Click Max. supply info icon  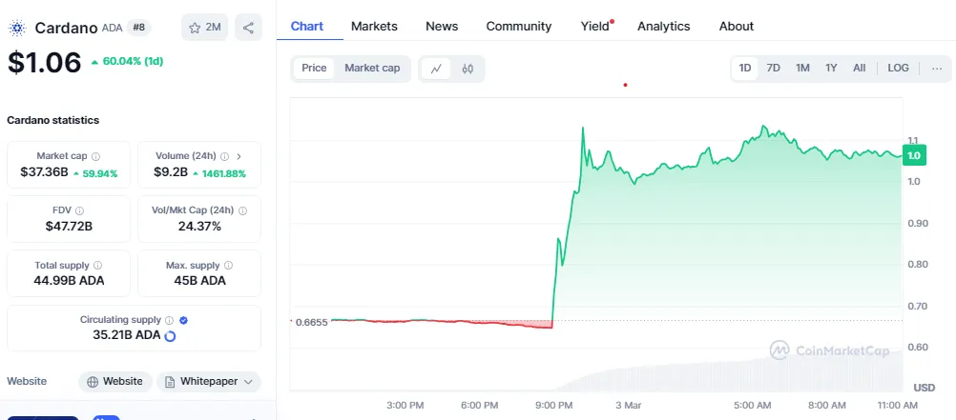click(227, 265)
